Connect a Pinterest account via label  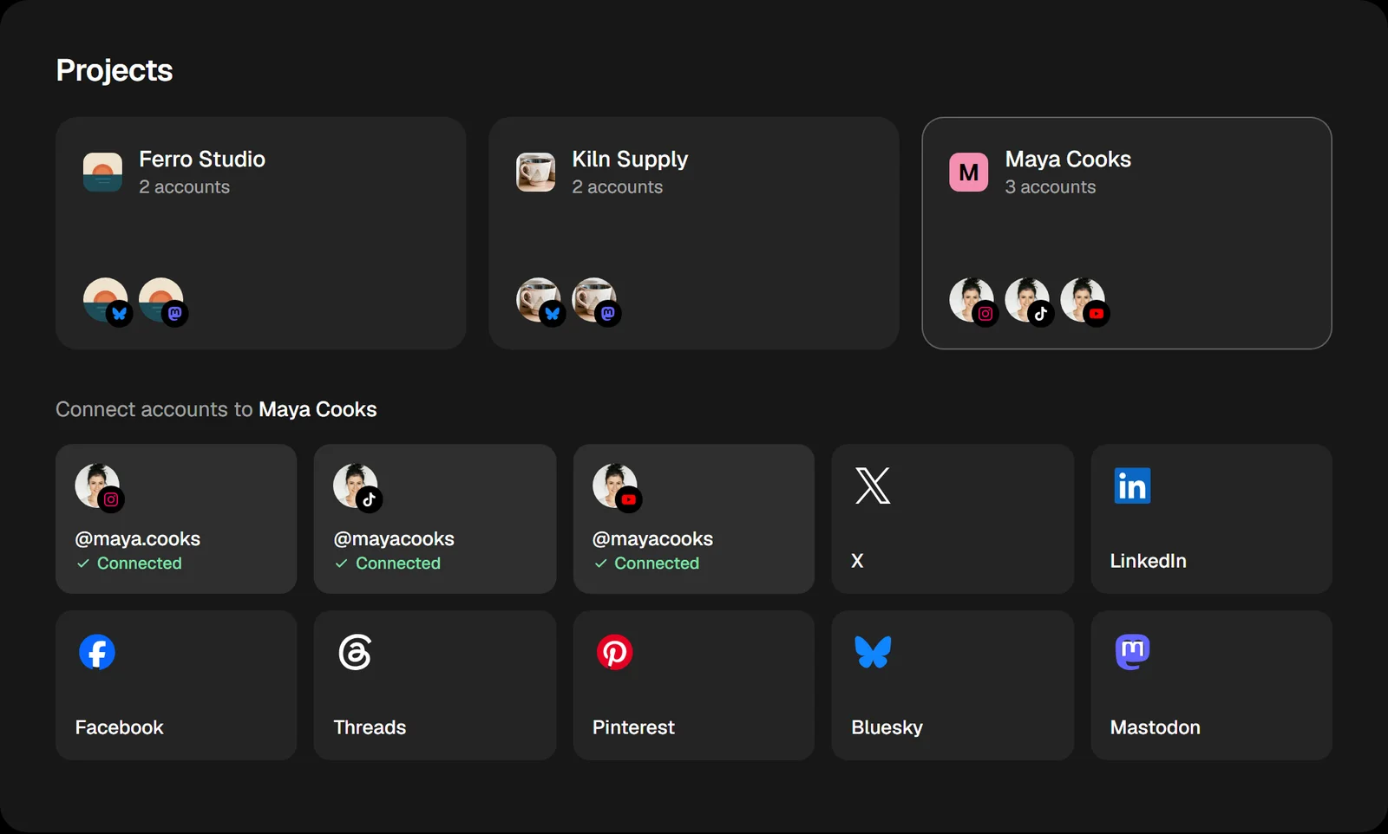coord(633,727)
